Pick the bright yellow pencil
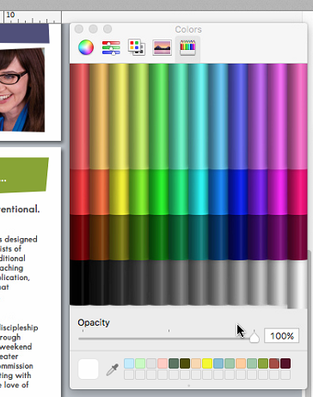The height and width of the screenshot is (397, 313). [119, 192]
